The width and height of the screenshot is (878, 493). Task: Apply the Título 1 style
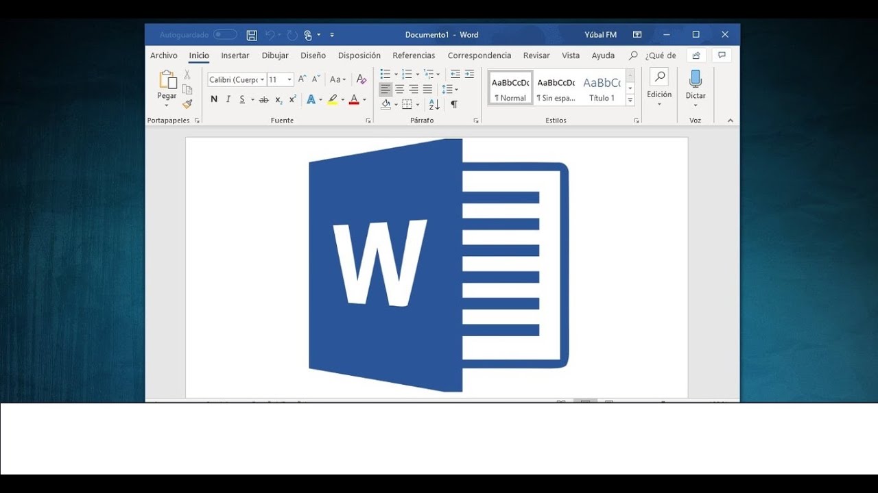pyautogui.click(x=602, y=88)
